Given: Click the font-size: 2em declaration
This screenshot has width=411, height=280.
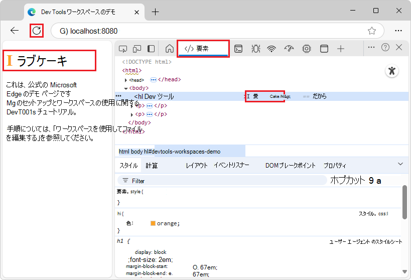Looking at the screenshot, I should pos(151,260).
